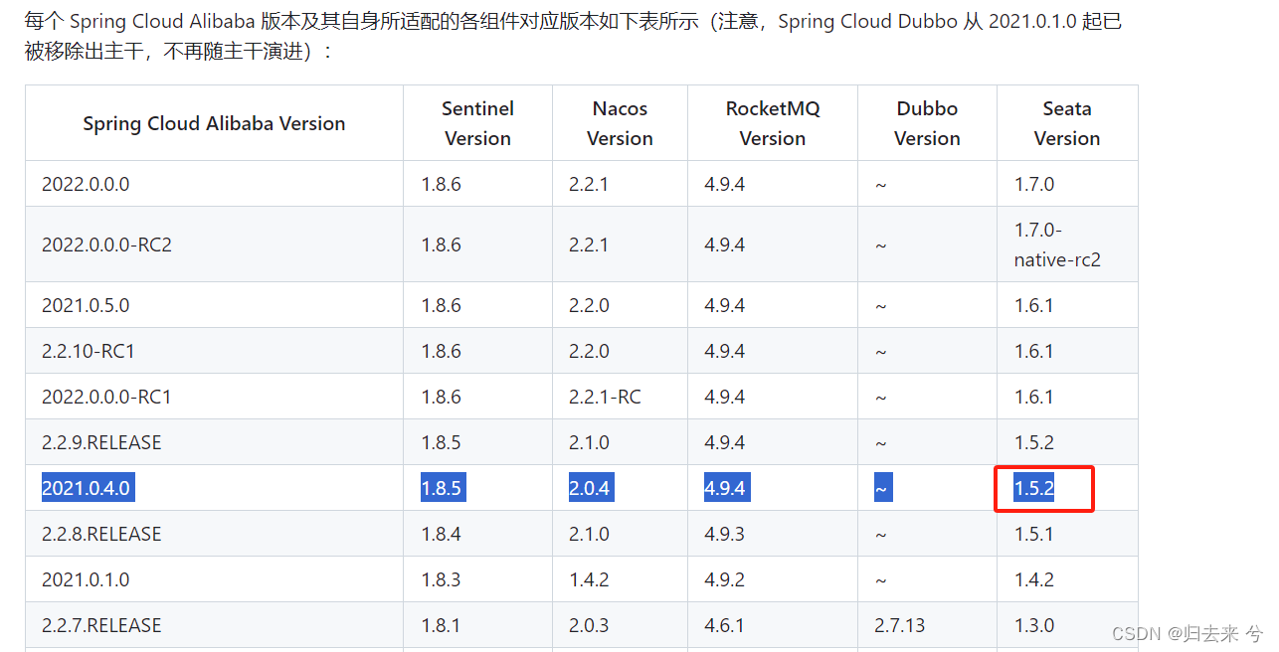1279x652 pixels.
Task: Click Seata value 1.7.0-native-rc2
Action: (x=1057, y=244)
